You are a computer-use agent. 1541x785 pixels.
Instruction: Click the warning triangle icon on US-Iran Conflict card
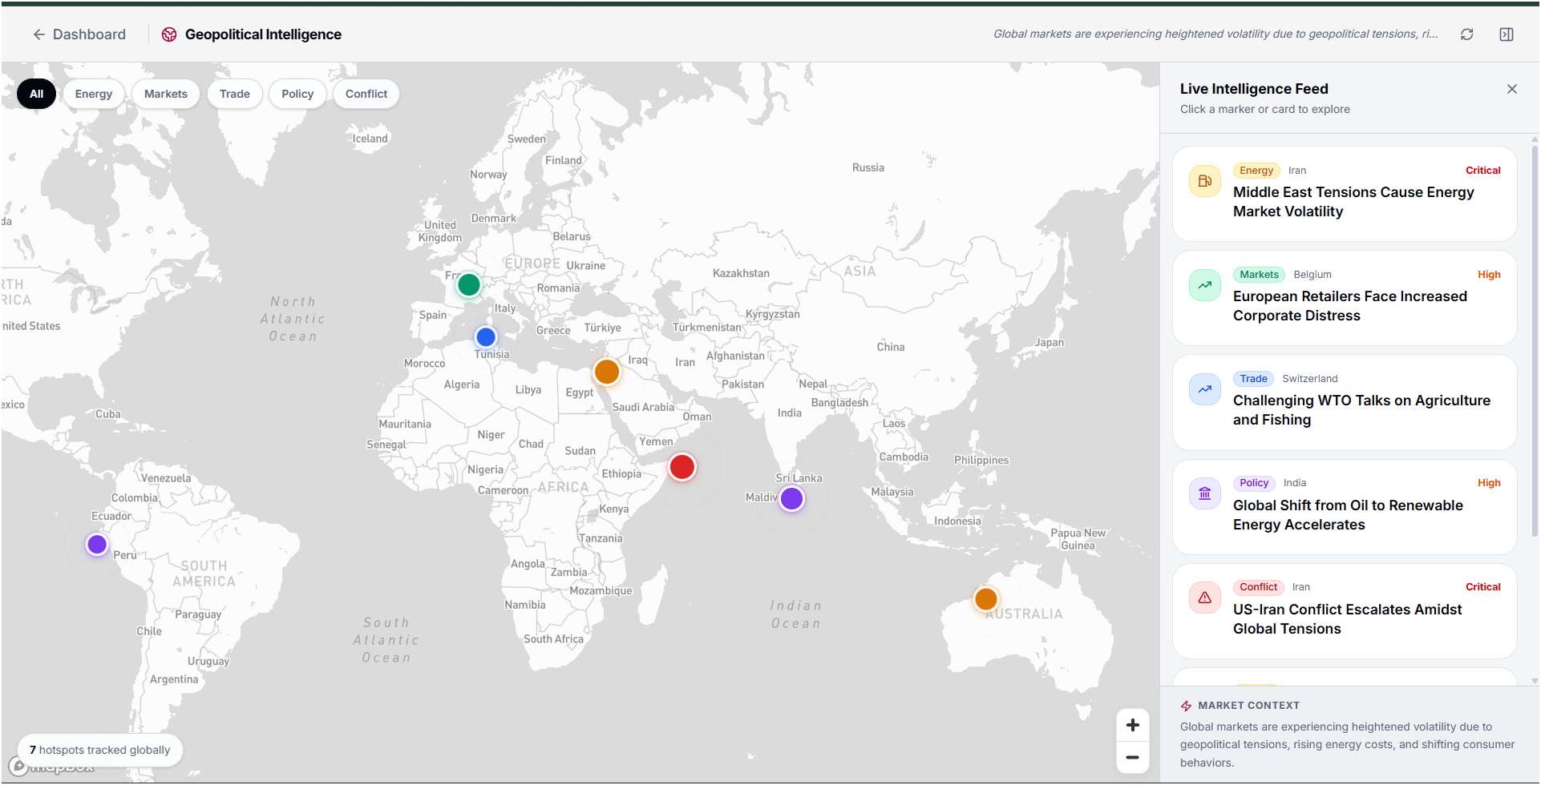pos(1205,598)
